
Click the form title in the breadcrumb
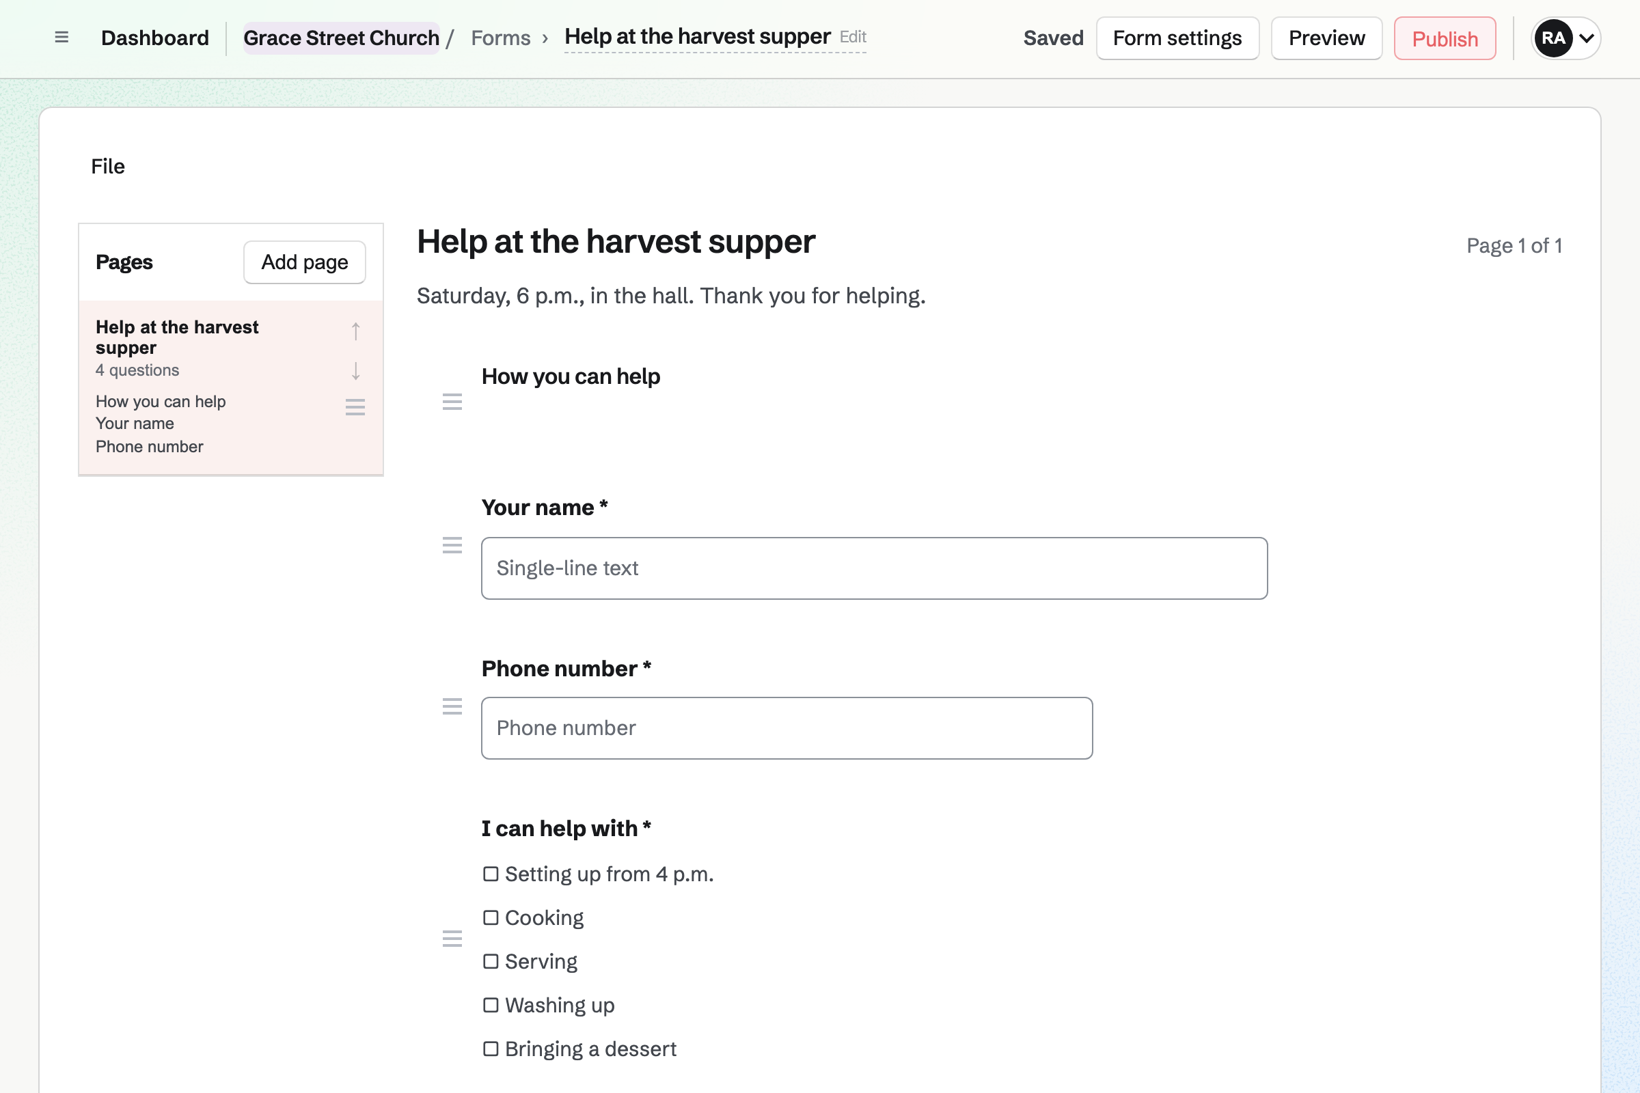pos(697,36)
